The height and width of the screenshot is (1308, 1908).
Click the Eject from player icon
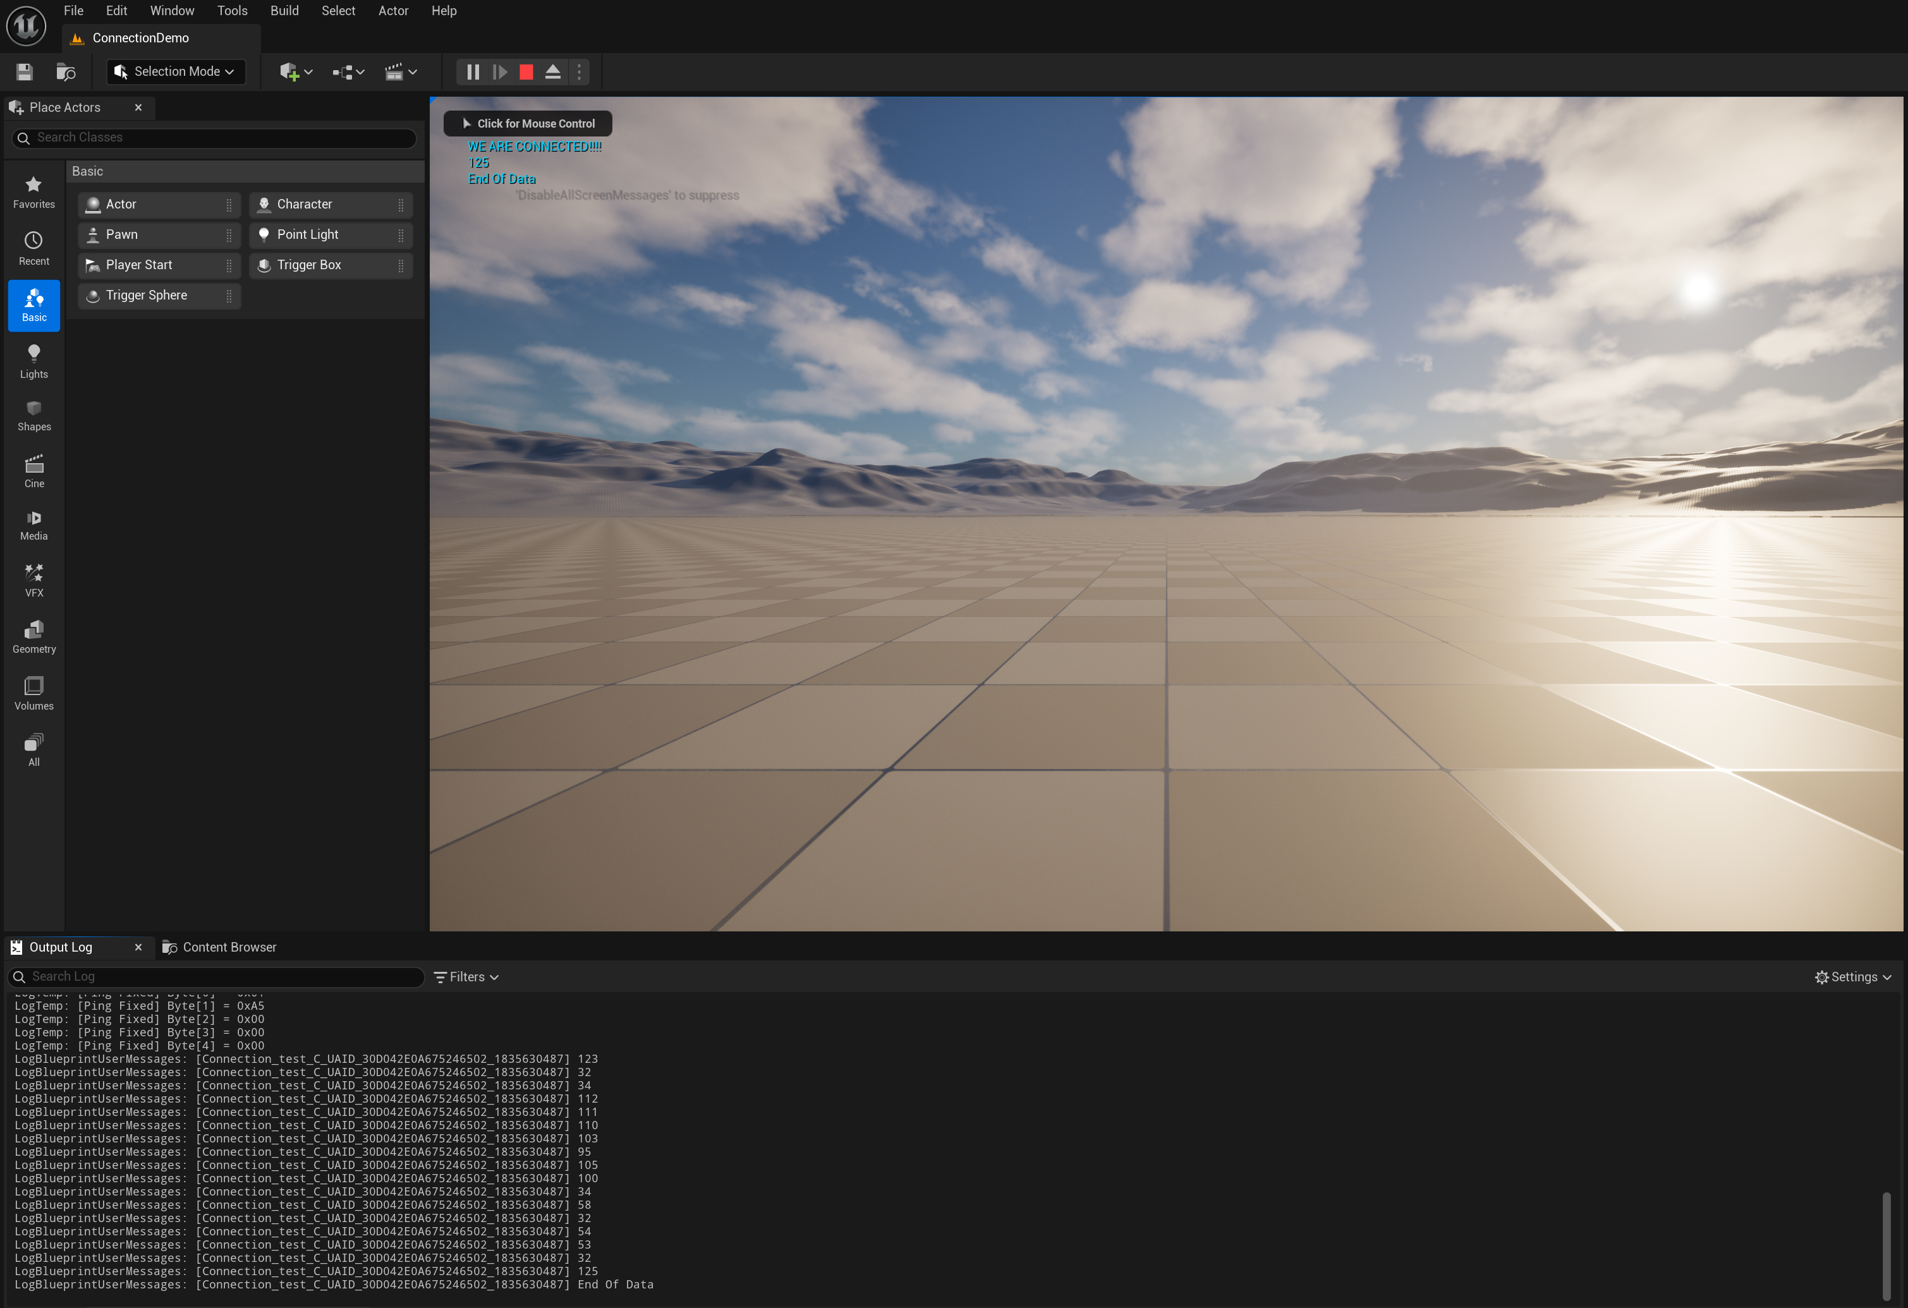(x=552, y=72)
